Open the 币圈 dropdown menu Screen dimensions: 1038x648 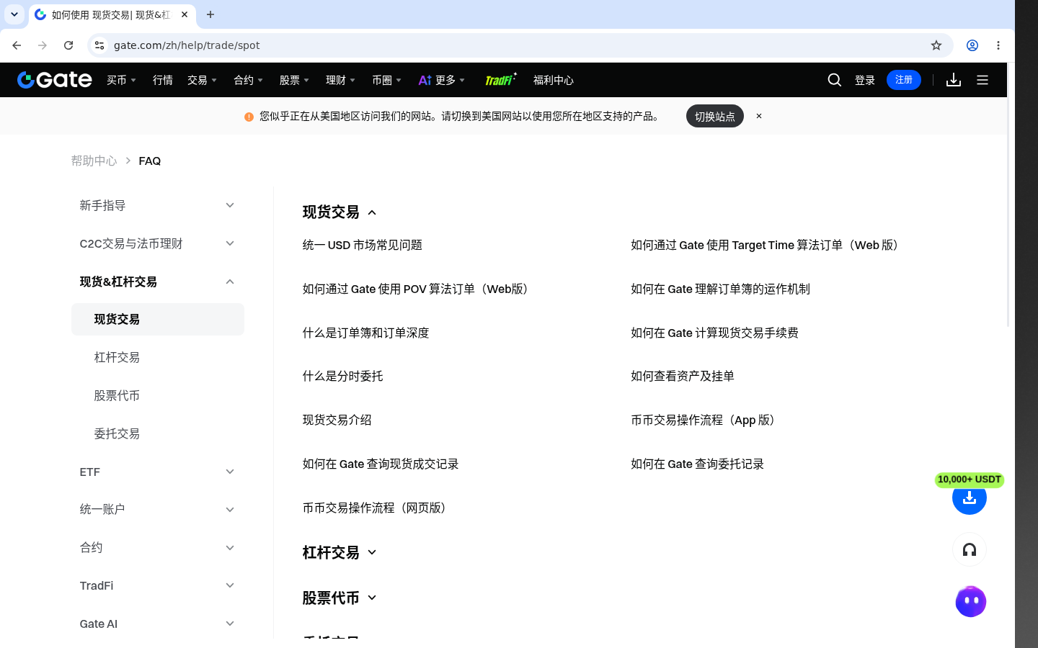[x=386, y=80]
